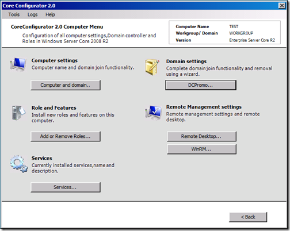Click the Domain settings notebook icon
Viewport: 290px width, 231px height.
(x=152, y=67)
